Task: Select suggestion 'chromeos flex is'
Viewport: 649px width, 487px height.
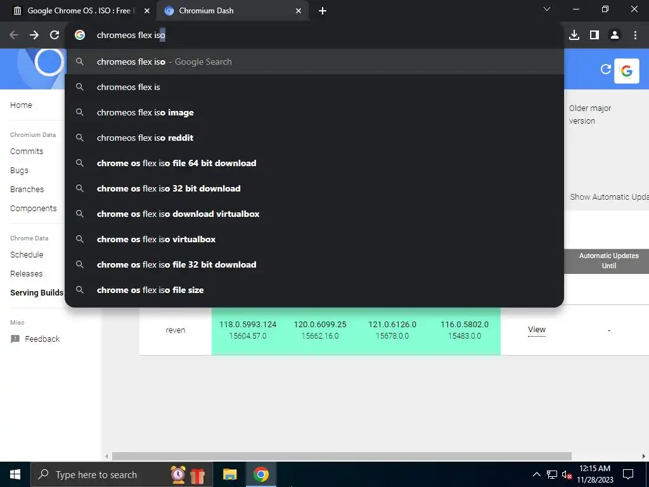Action: 314,87
